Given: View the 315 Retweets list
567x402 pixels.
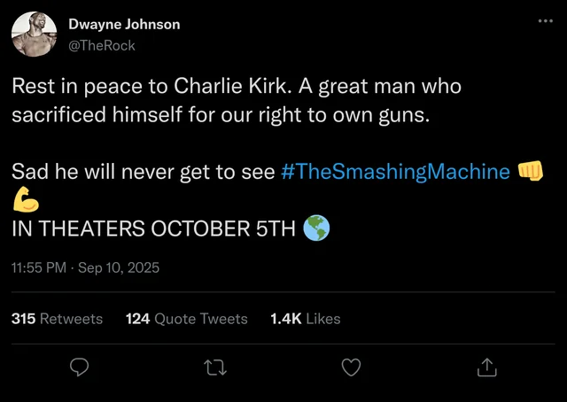Looking at the screenshot, I should (57, 319).
